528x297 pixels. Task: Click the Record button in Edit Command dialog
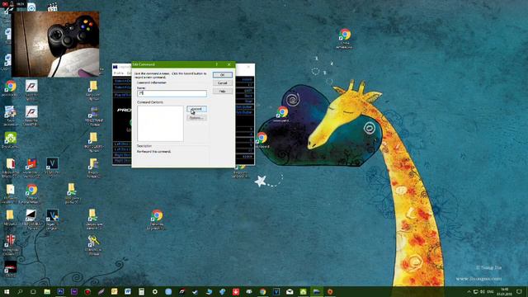(196, 109)
